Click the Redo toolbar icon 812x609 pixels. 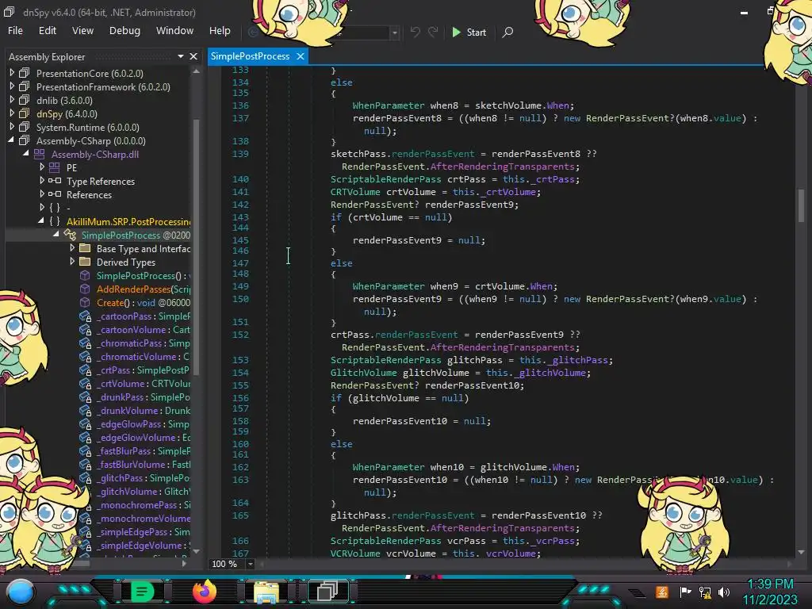(x=433, y=32)
